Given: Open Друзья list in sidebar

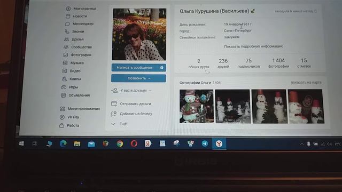Looking at the screenshot, I should [74, 39].
